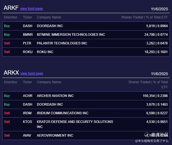Select the KTOS ticker
This screenshot has width=172, height=145.
point(27,122)
